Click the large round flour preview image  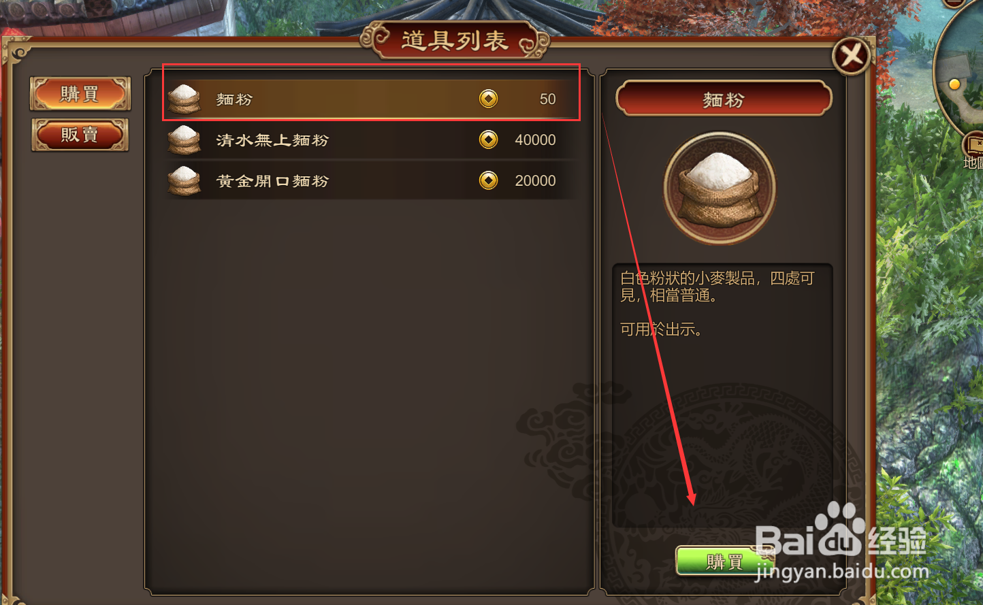click(720, 188)
